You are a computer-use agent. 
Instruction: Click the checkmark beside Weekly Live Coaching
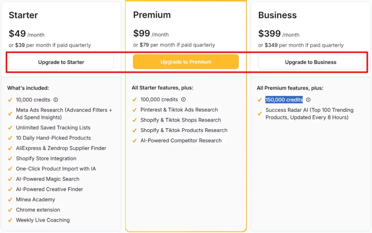(x=9, y=220)
